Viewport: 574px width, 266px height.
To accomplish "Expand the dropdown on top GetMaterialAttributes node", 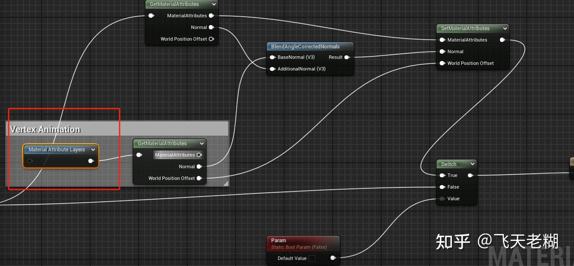I will (x=214, y=4).
